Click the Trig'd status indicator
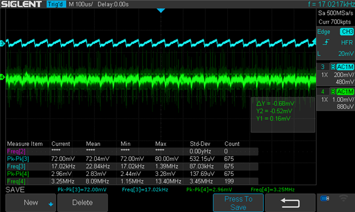This screenshot has height=212, width=355. click(56, 4)
